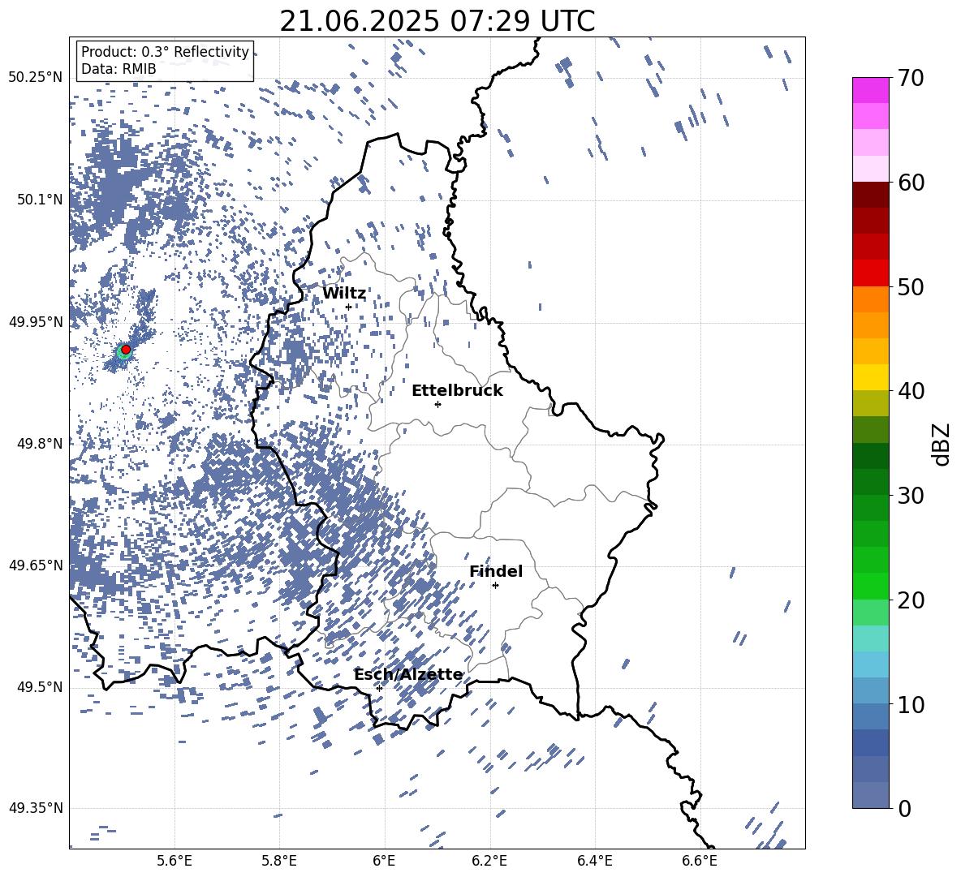Click the grey-blue swatch at bottom of colorbar
This screenshot has height=877, width=961.
point(870,795)
